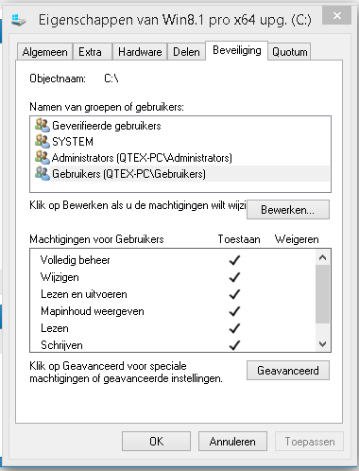359x471 pixels.
Task: Click the Volledig beheer Toestaan checkmark
Action: (234, 260)
